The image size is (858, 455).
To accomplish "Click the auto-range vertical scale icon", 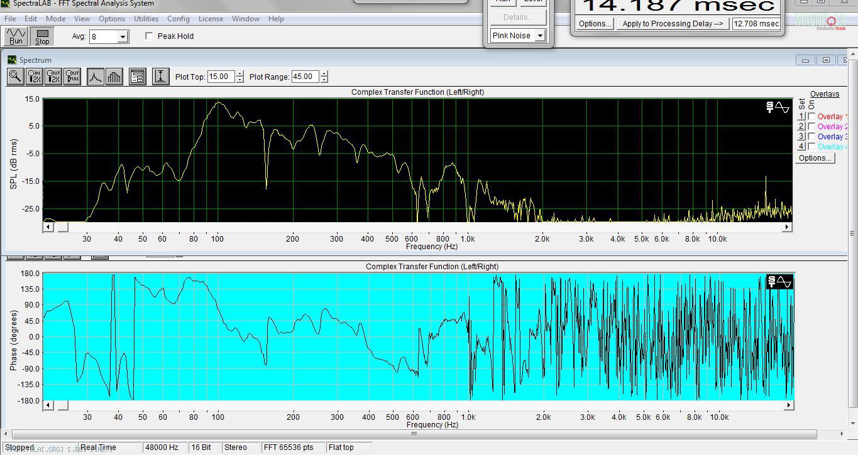I will [161, 77].
